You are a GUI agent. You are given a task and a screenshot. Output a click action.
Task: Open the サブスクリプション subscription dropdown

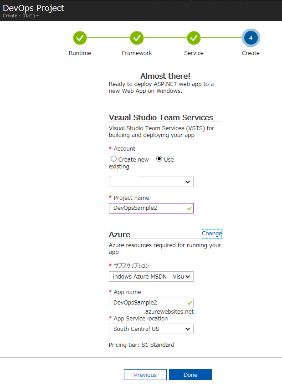click(151, 277)
